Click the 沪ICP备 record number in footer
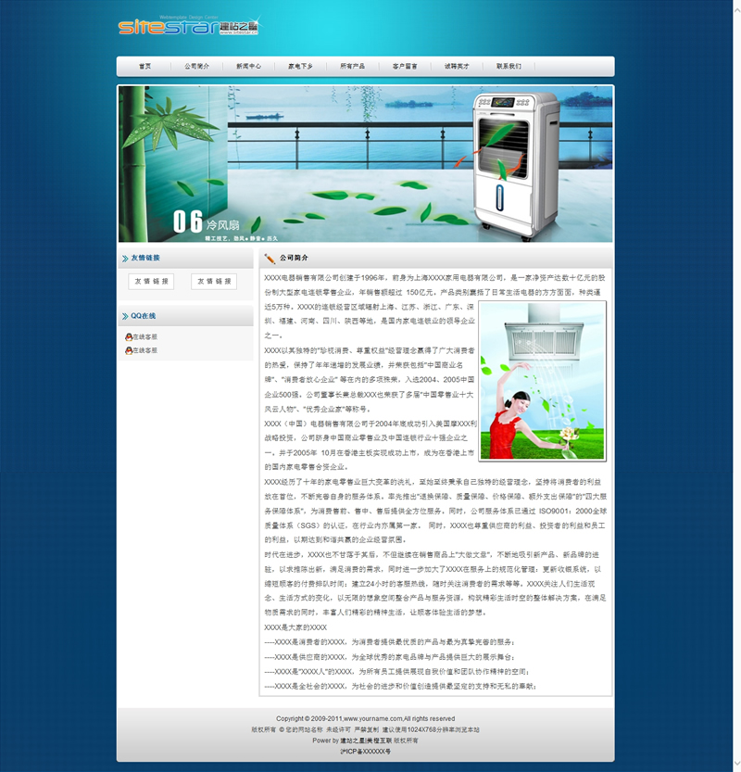Viewport: 741px width, 772px height. [365, 752]
